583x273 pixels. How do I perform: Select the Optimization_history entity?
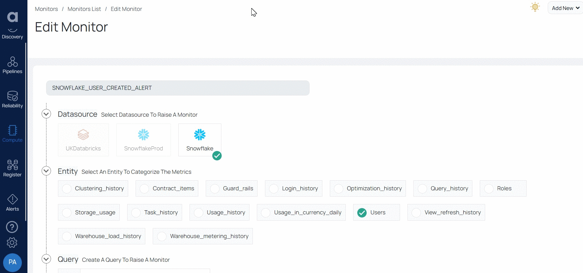coord(368,188)
